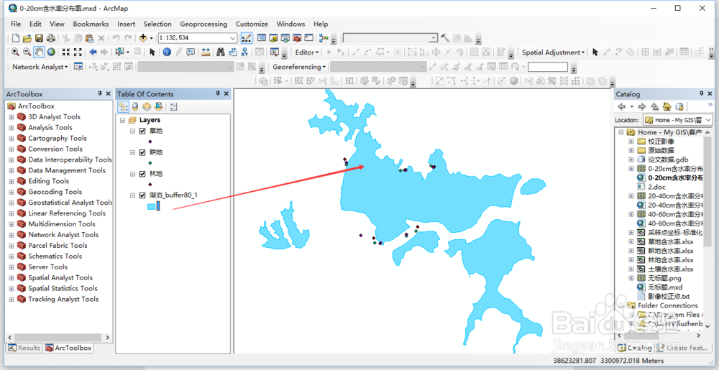Open the File menu
Image resolution: width=719 pixels, height=370 pixels.
16,24
